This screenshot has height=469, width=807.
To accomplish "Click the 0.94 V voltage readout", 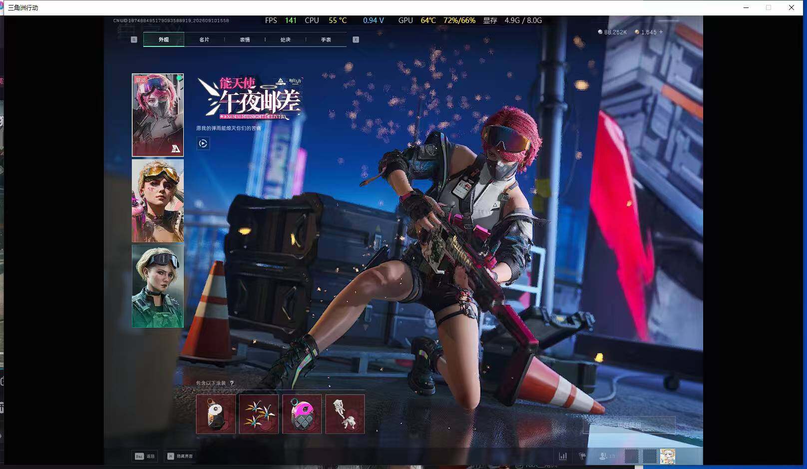I will (x=374, y=20).
